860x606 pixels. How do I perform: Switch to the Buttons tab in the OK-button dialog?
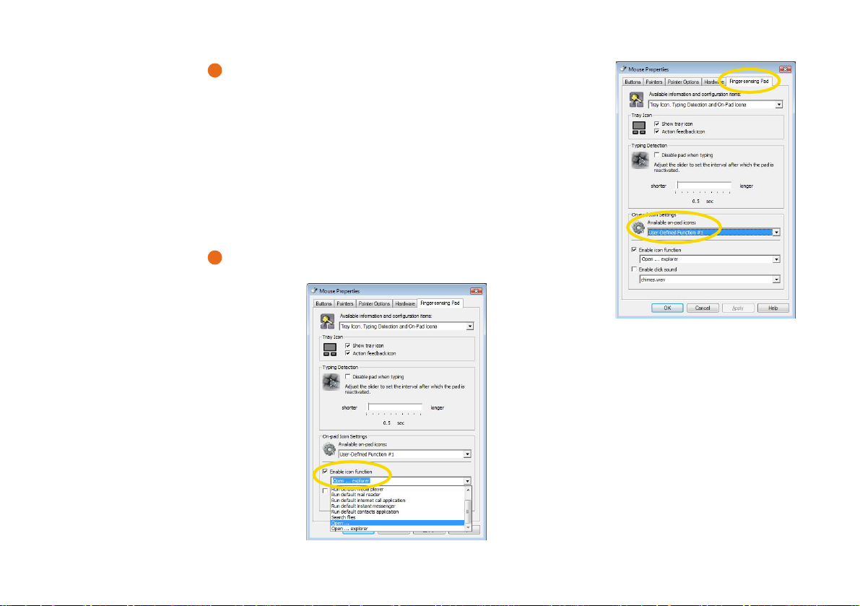633,82
